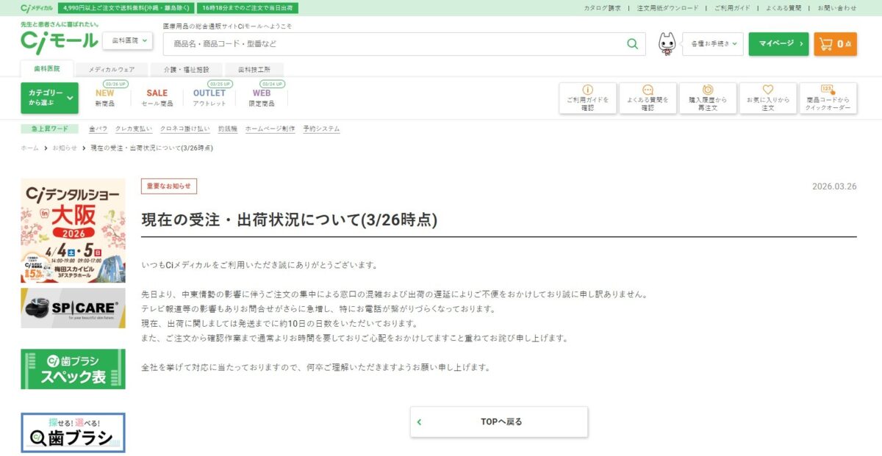
Task: Open the 歯科医院 selector dropdown
Action: click(128, 41)
